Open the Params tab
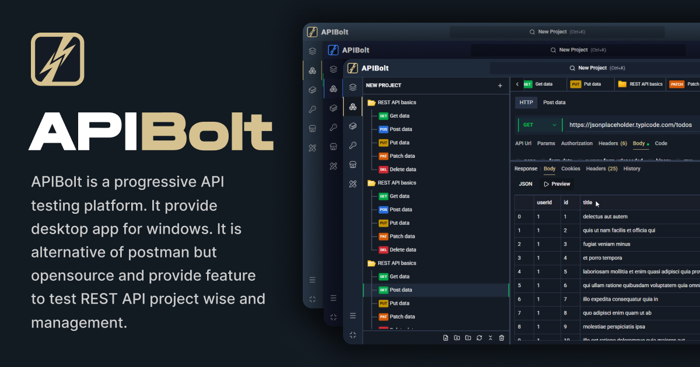Viewport: 700px width, 367px height. [x=546, y=143]
